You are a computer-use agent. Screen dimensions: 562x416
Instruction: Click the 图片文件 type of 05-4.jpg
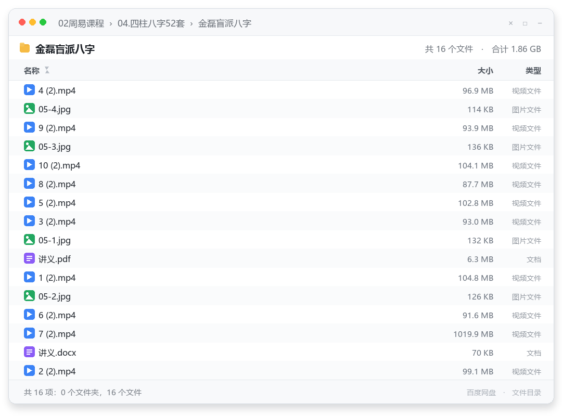(x=527, y=110)
